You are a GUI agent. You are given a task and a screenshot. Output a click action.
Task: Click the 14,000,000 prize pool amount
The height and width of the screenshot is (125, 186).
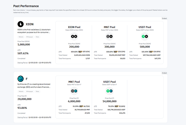tap(109, 101)
